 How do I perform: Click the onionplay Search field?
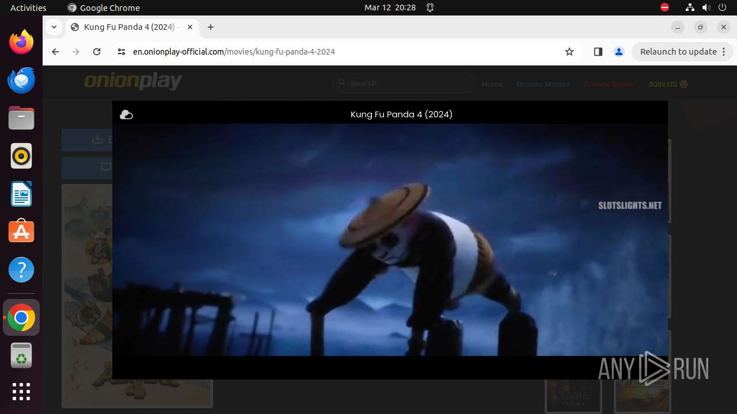click(x=404, y=83)
